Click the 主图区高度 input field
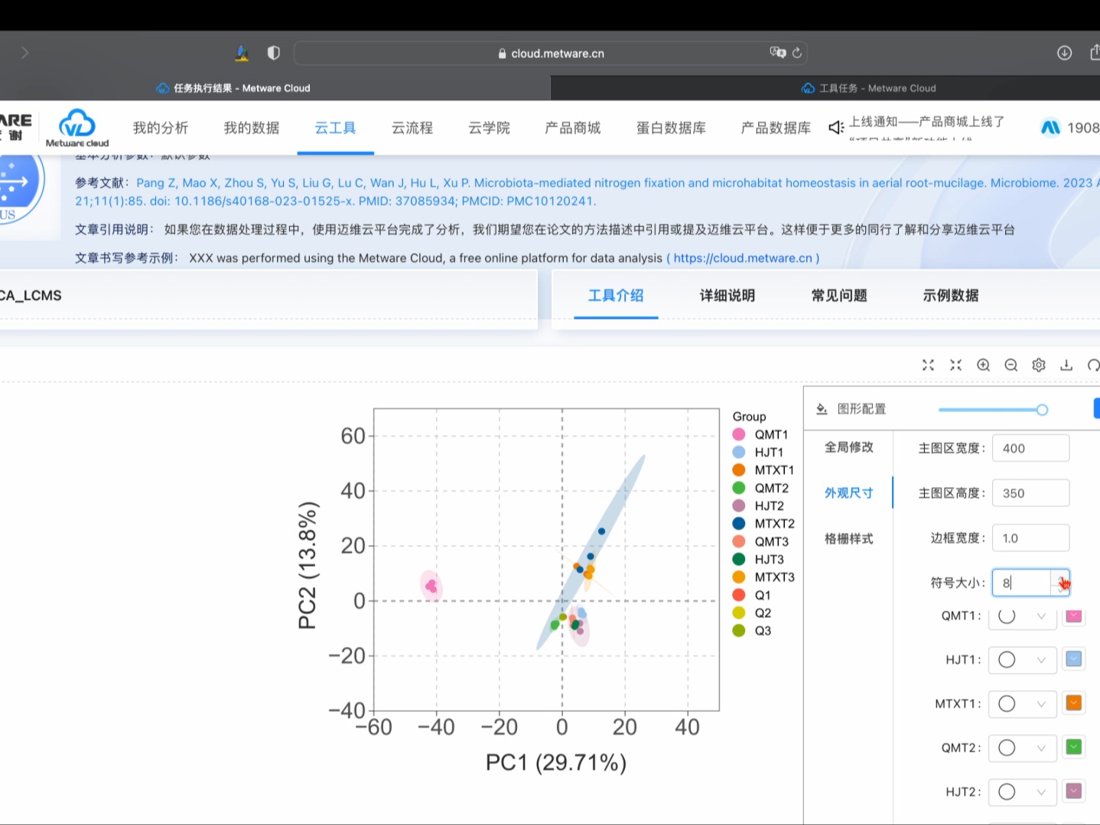 point(1030,493)
